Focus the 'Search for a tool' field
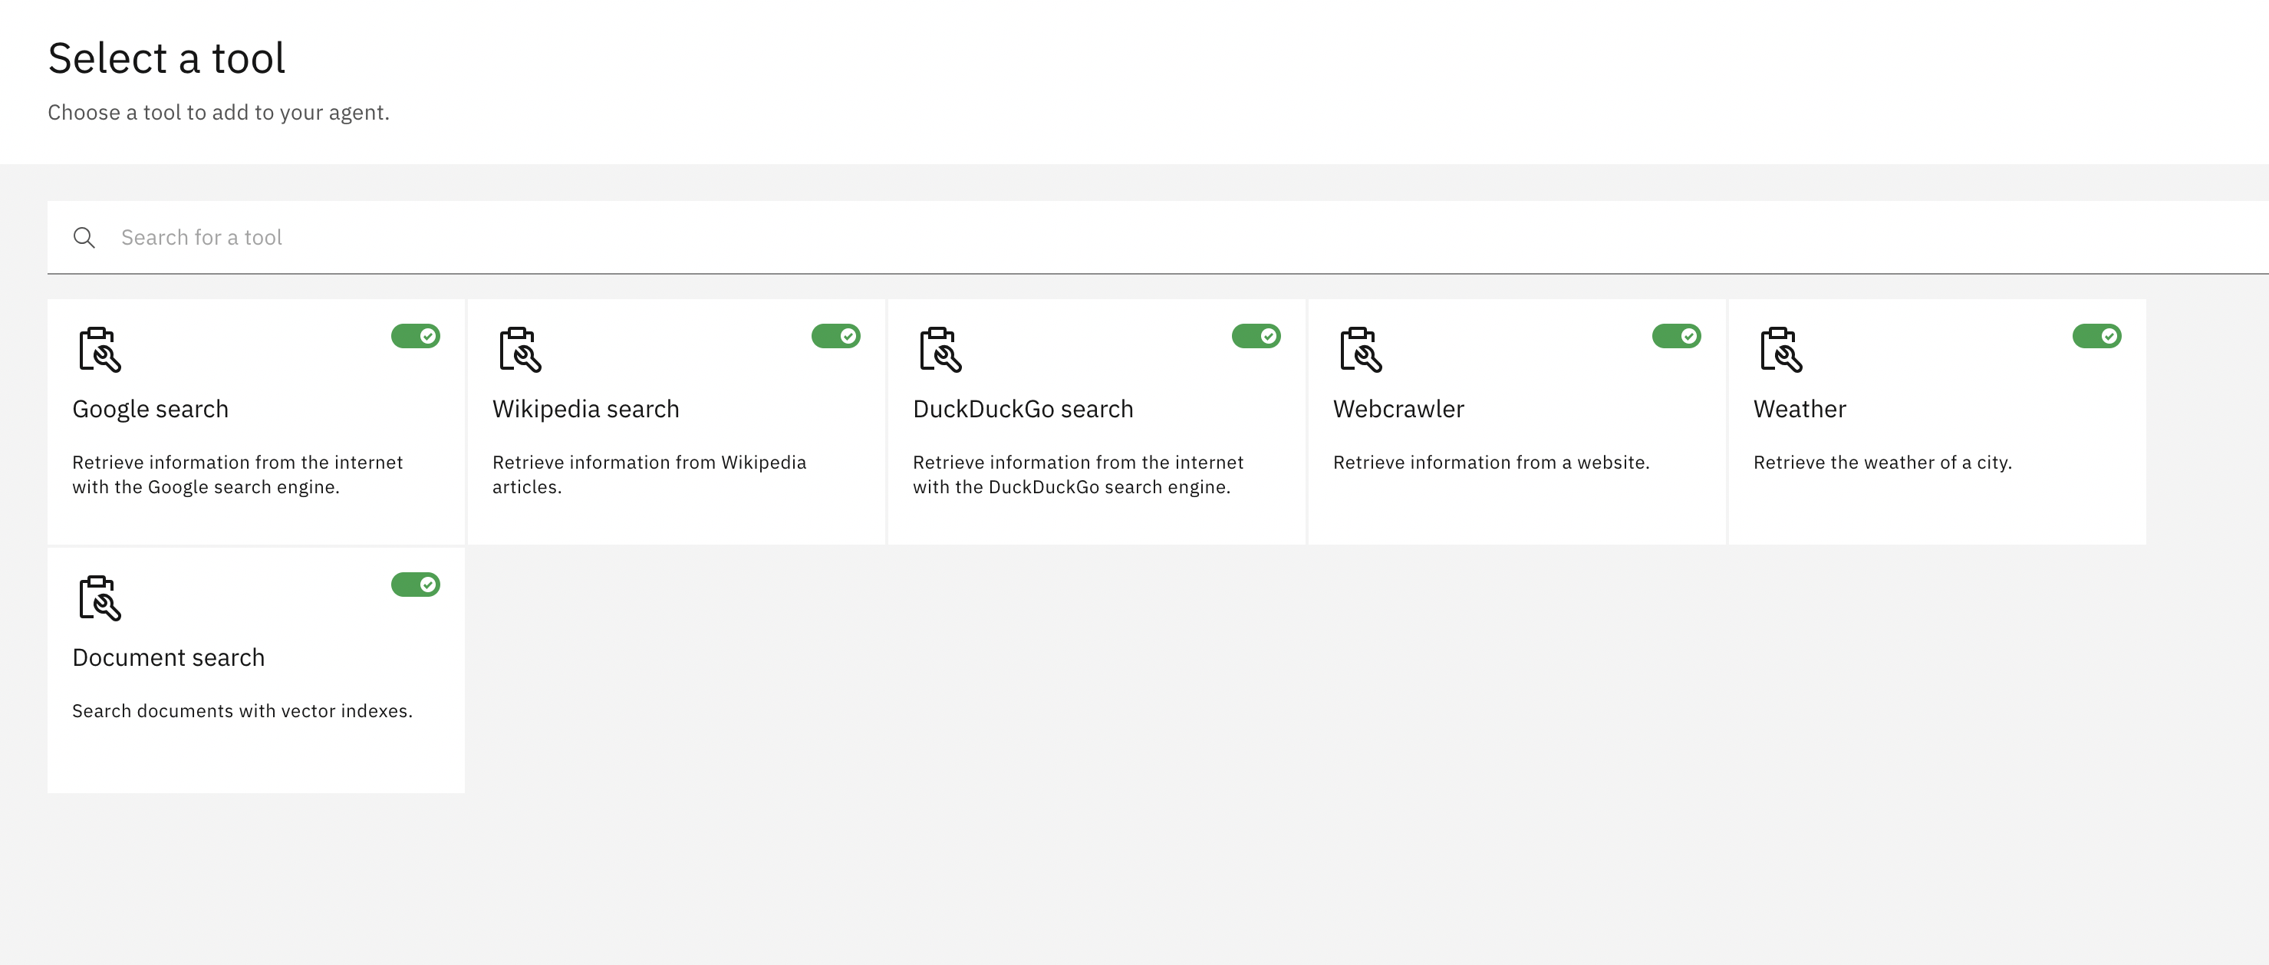This screenshot has width=2269, height=965. click(x=1158, y=238)
